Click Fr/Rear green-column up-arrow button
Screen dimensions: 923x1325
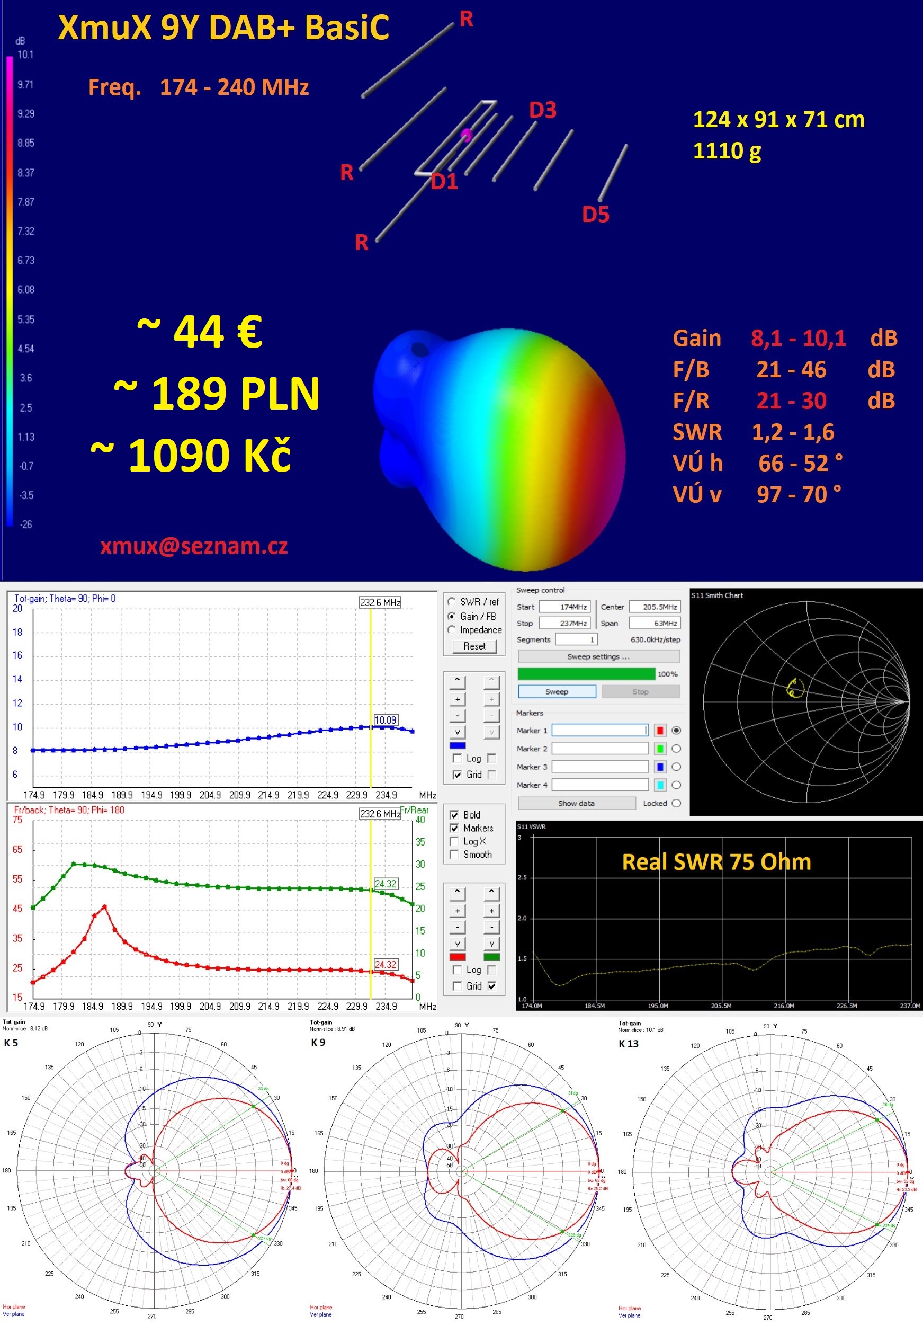[491, 893]
